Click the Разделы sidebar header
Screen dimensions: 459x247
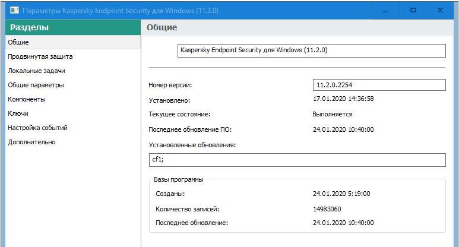(30, 27)
